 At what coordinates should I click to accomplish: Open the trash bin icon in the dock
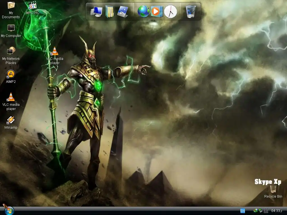(191, 11)
